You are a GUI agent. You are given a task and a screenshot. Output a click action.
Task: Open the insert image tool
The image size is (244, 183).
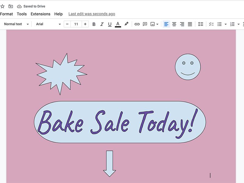coord(152,24)
